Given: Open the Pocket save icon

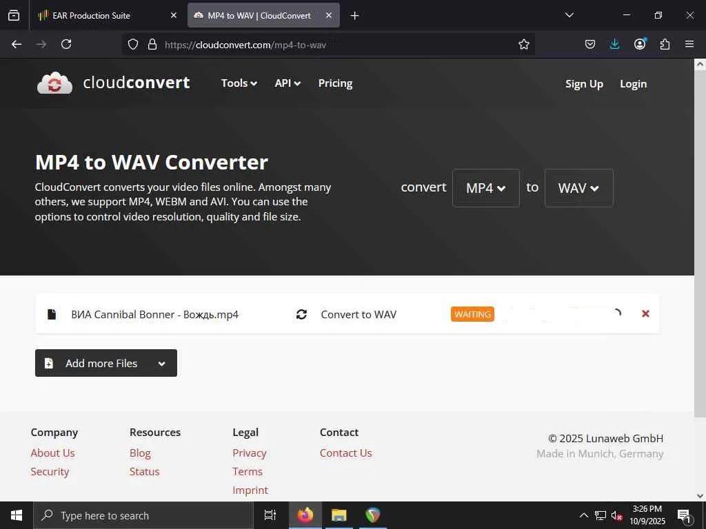Looking at the screenshot, I should (x=590, y=44).
